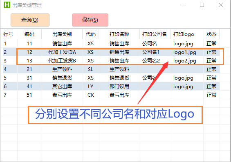Click the logo2.jpg cell
The image size is (231, 162).
(x=187, y=60)
